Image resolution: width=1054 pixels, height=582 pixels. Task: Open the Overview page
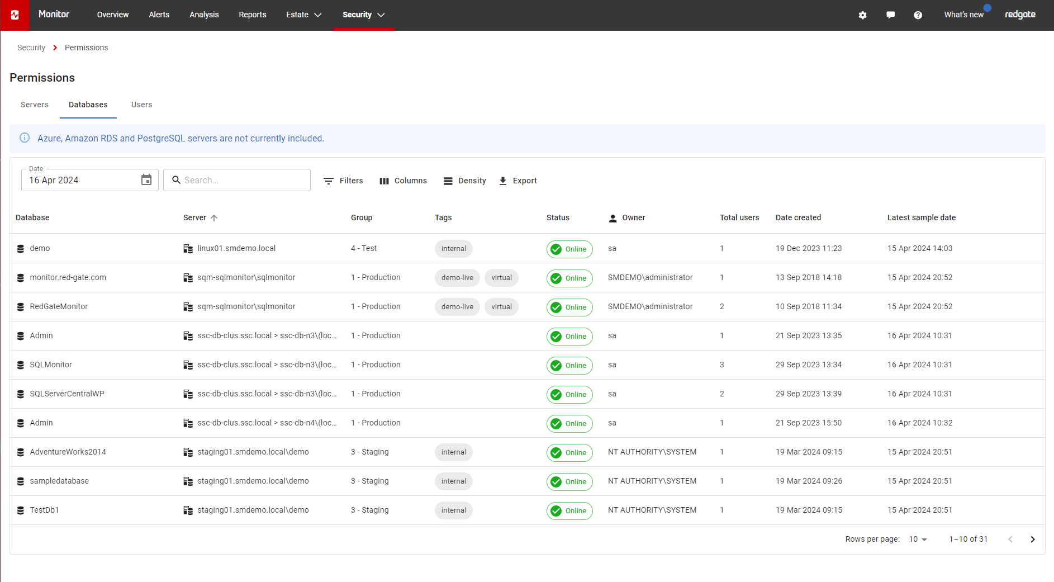(113, 15)
